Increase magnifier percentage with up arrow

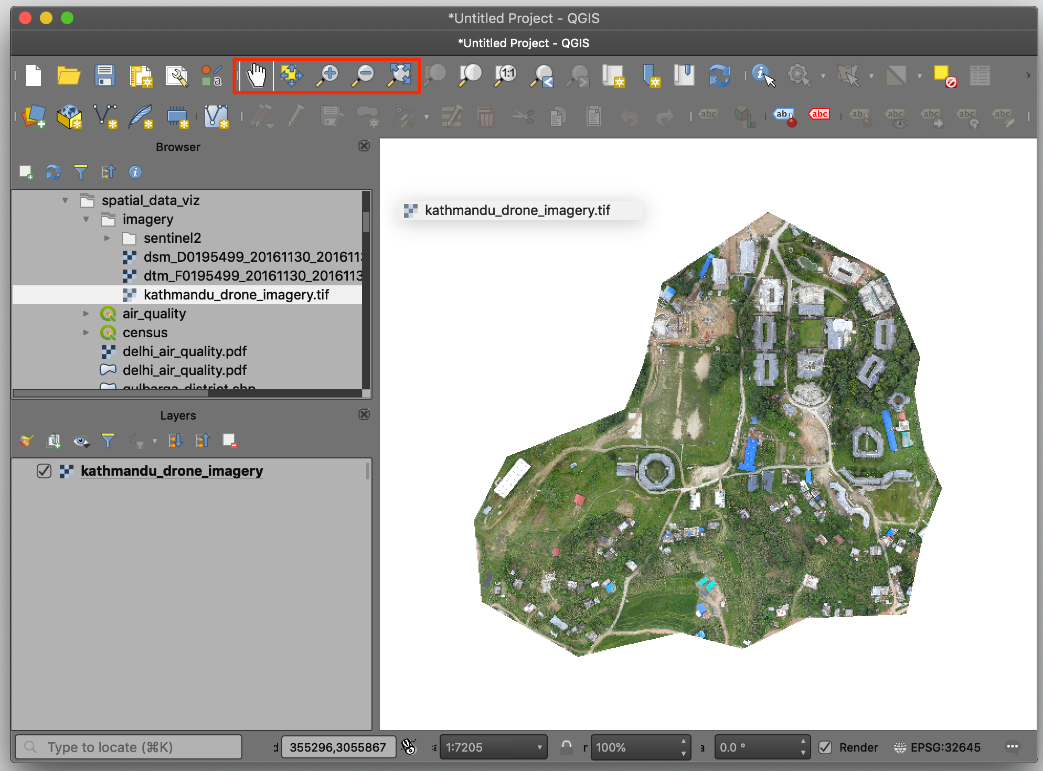683,742
